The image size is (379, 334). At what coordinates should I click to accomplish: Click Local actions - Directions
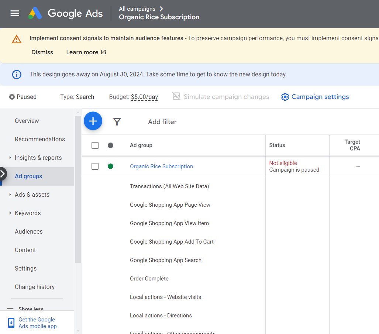coord(161,316)
